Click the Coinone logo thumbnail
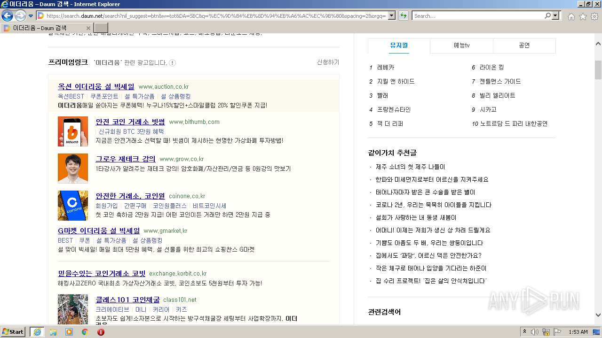The image size is (602, 338). [73, 206]
